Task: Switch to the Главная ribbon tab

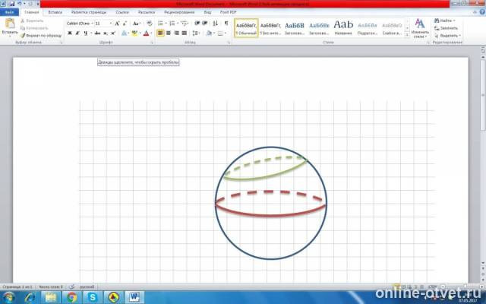Action: click(32, 12)
